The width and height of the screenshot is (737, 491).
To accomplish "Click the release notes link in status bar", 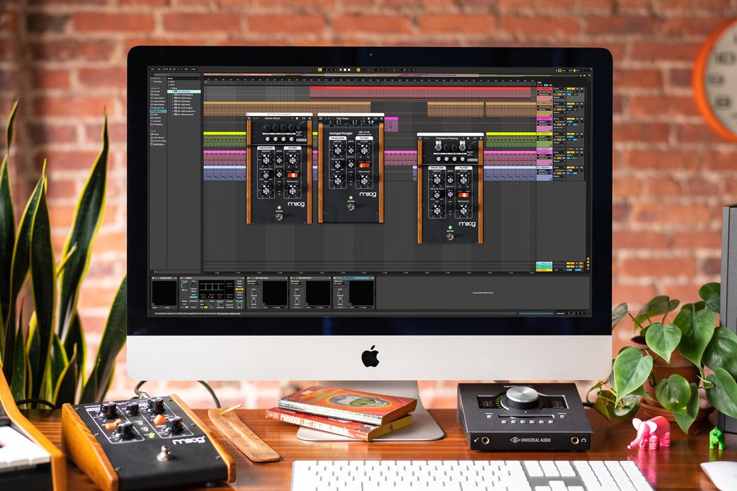I will point(229,313).
